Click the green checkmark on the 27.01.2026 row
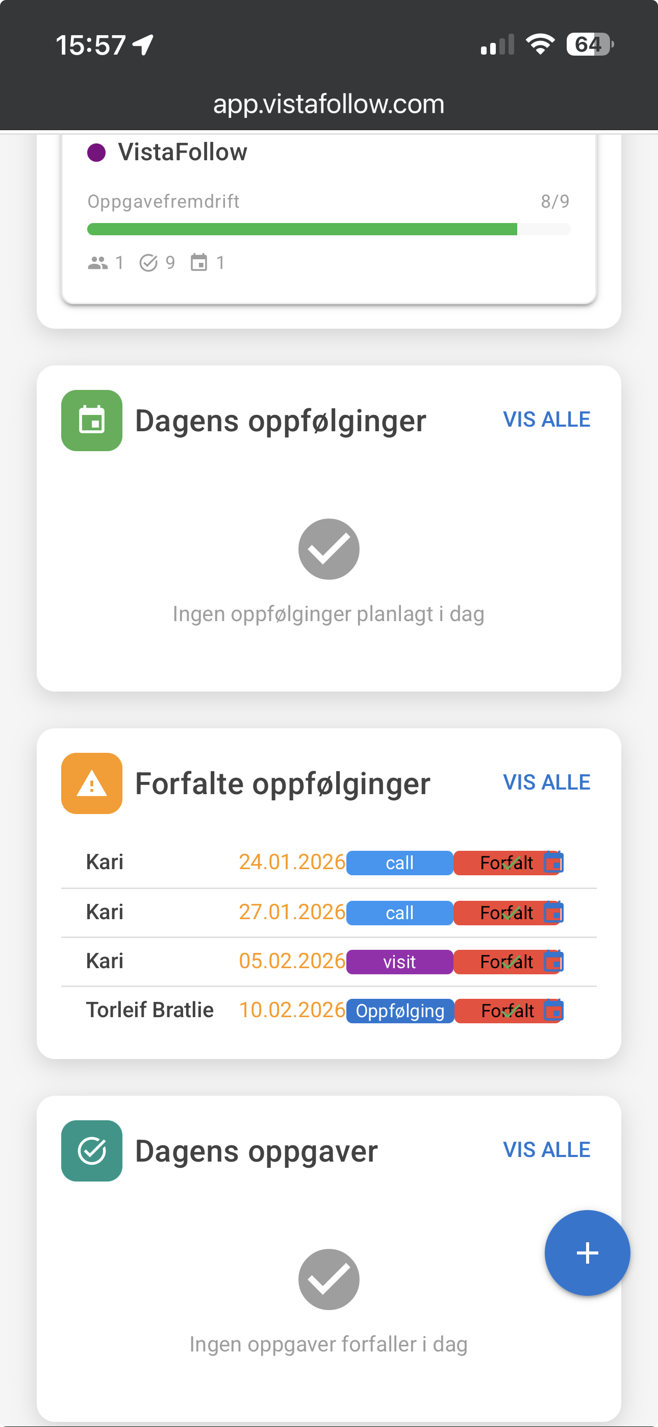The image size is (658, 1427). tap(511, 913)
